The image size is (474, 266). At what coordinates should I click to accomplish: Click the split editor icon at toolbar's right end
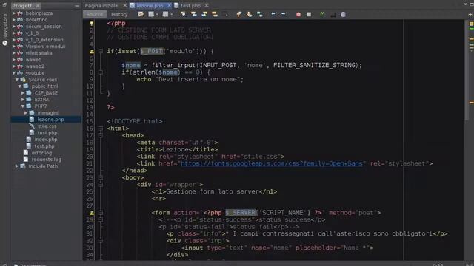(470, 14)
